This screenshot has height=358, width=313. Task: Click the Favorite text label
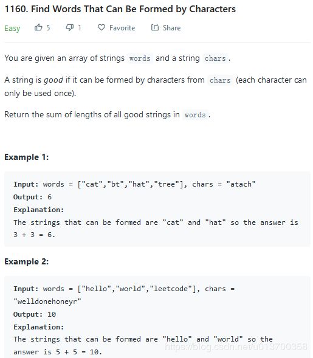pyautogui.click(x=122, y=28)
